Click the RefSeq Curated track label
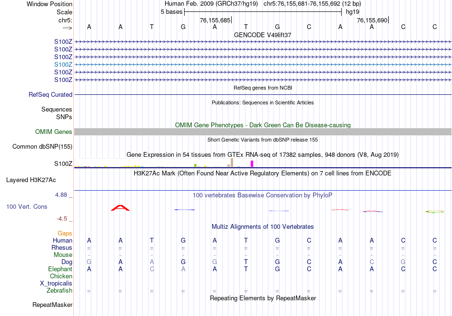Viewport: 452px width, 316px height. pos(50,94)
